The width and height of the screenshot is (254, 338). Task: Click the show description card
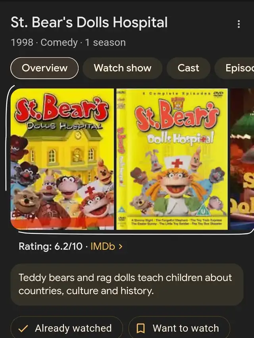(127, 285)
